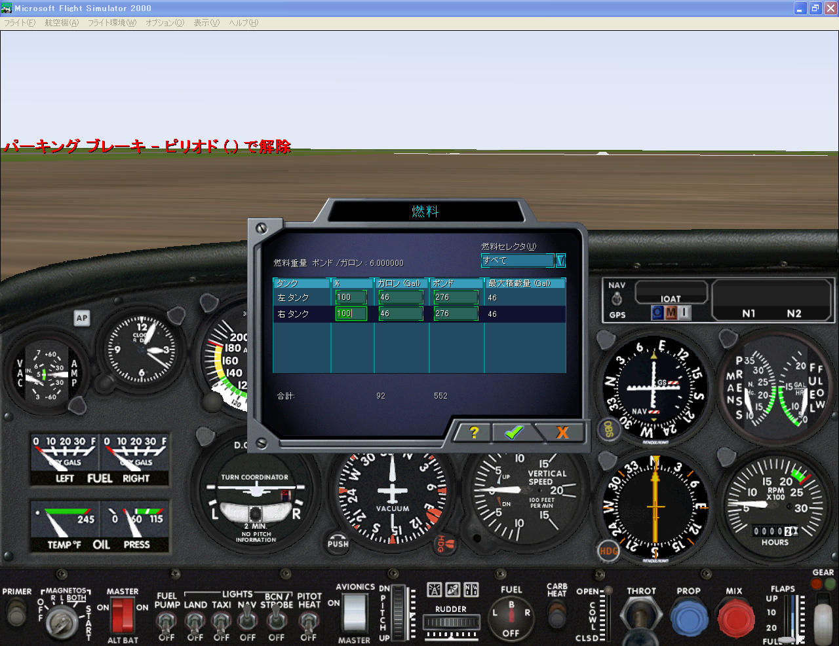This screenshot has height=646, width=839.
Task: Edit right tank gallons field
Action: [400, 314]
